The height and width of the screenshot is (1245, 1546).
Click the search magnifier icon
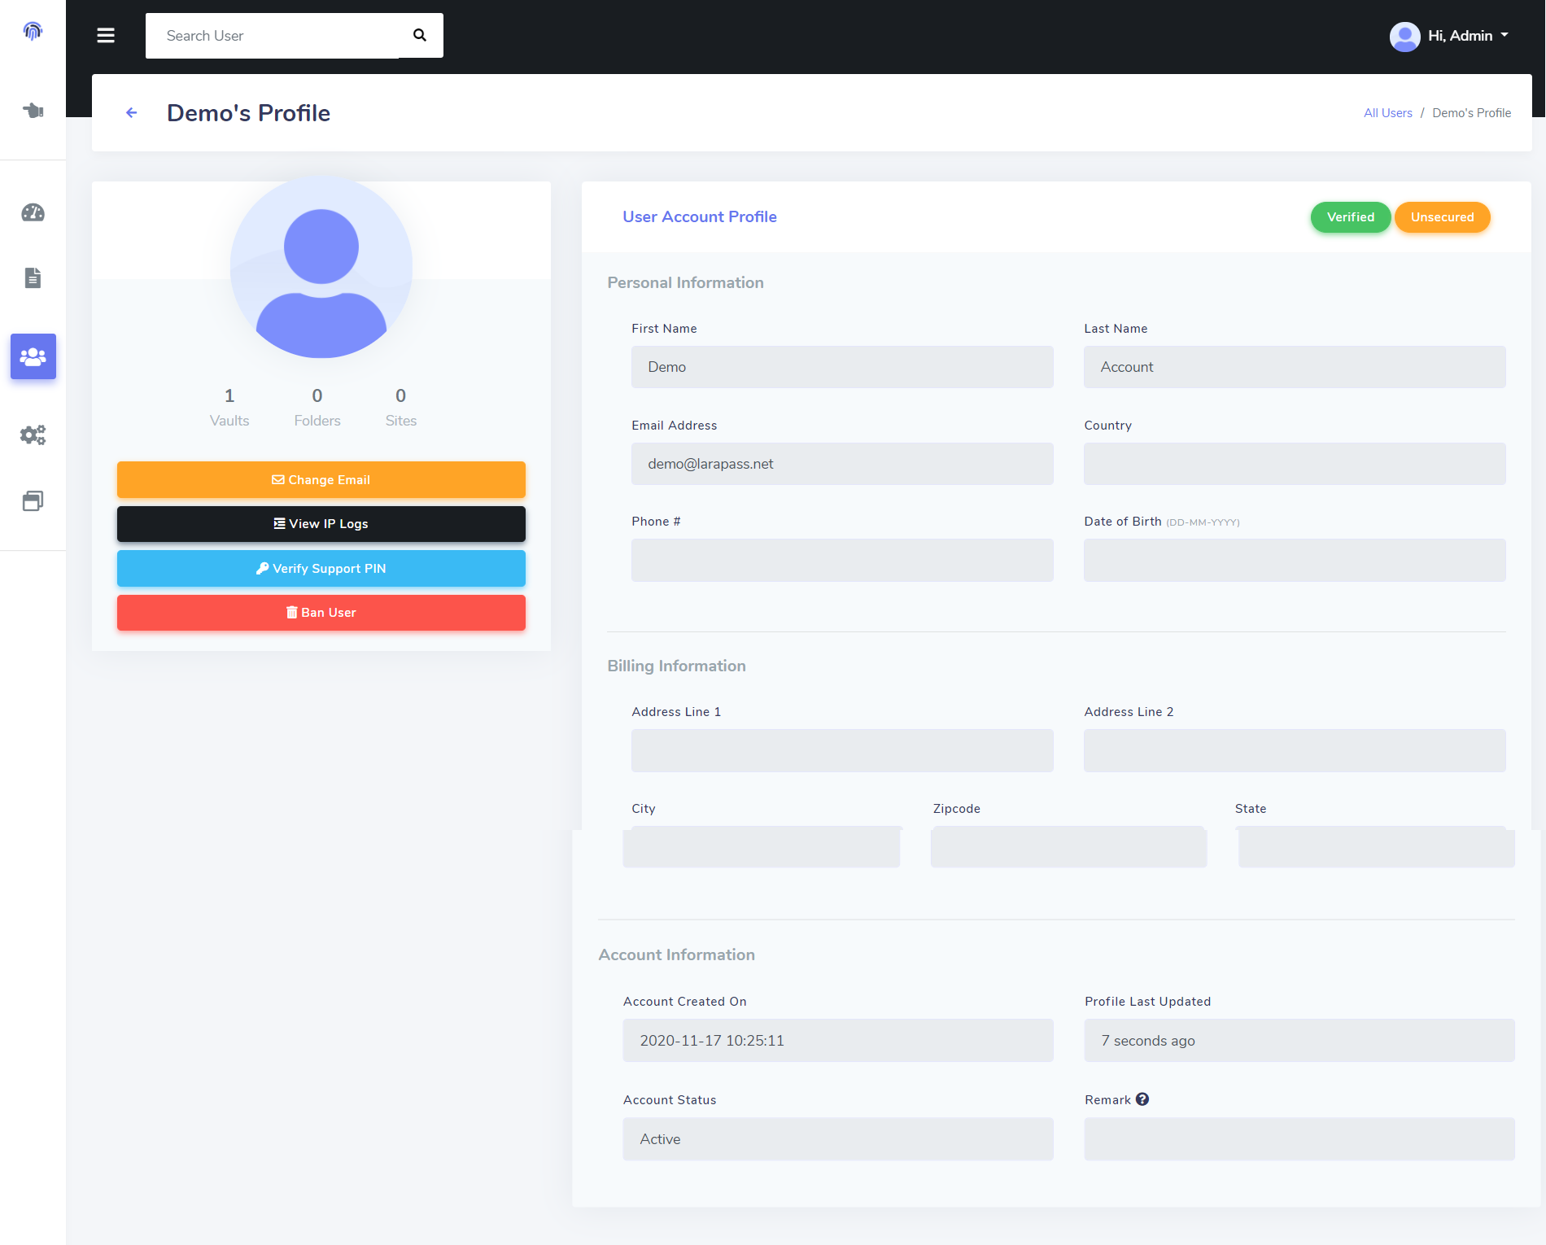click(x=420, y=35)
